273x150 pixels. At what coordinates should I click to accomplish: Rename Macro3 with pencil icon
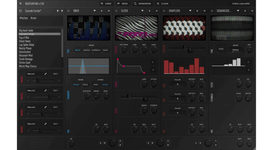click(x=45, y=107)
